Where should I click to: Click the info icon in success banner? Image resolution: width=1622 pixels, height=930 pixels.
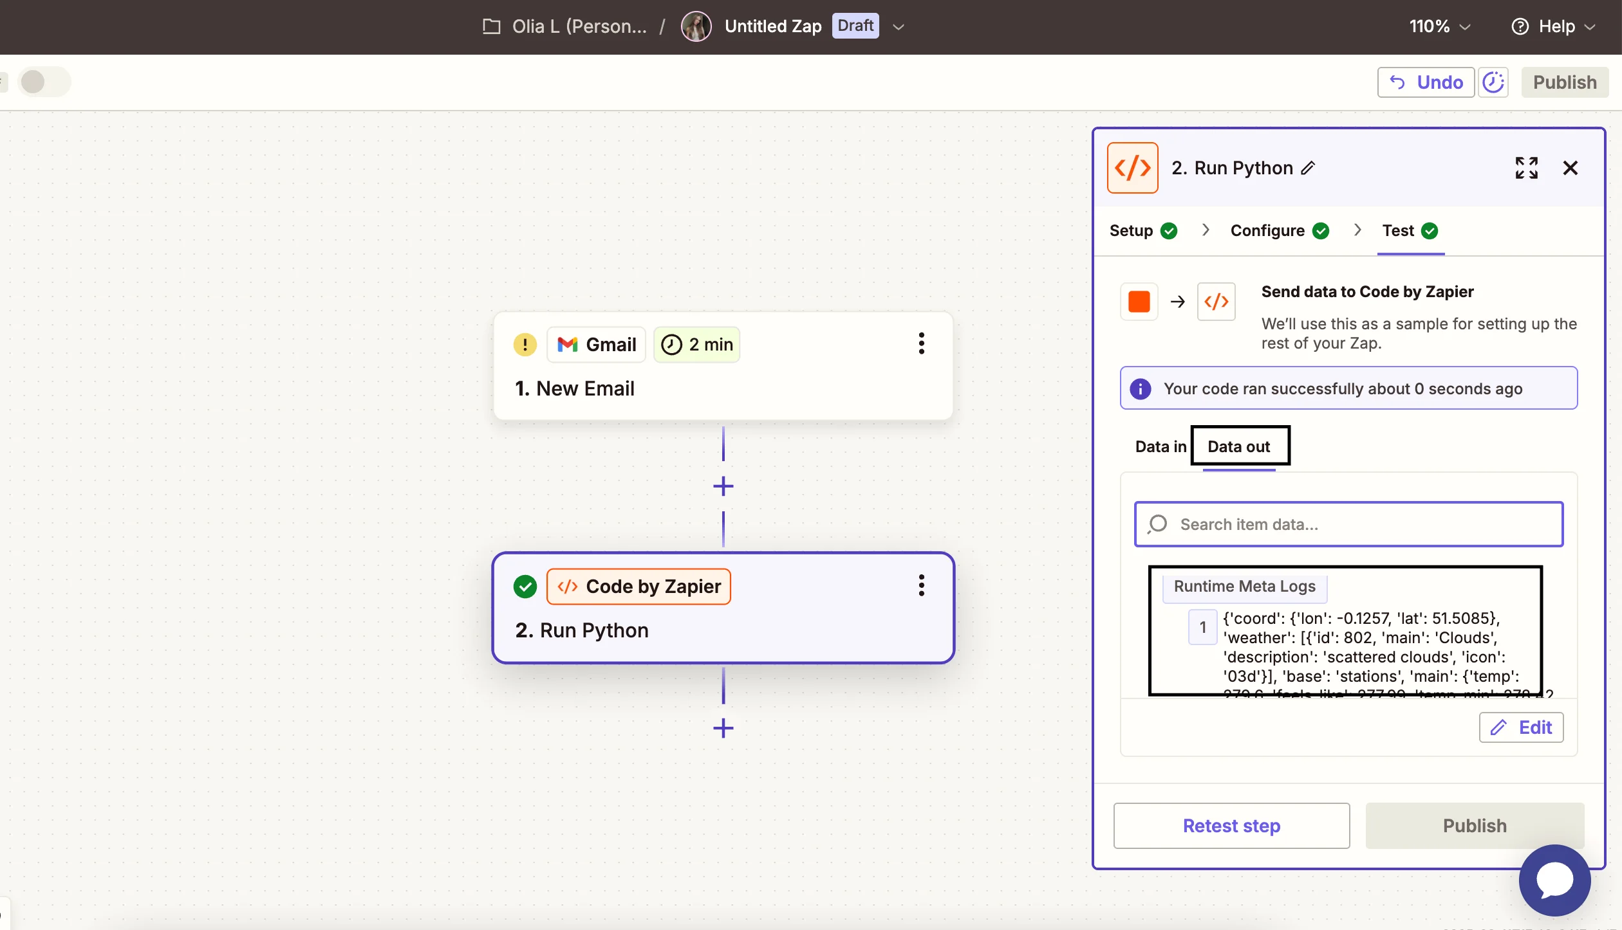click(1141, 388)
